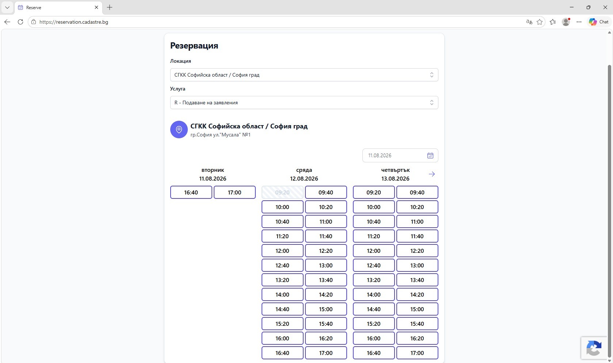613x363 pixels.
Task: Click the четвъртък day column header
Action: click(395, 170)
